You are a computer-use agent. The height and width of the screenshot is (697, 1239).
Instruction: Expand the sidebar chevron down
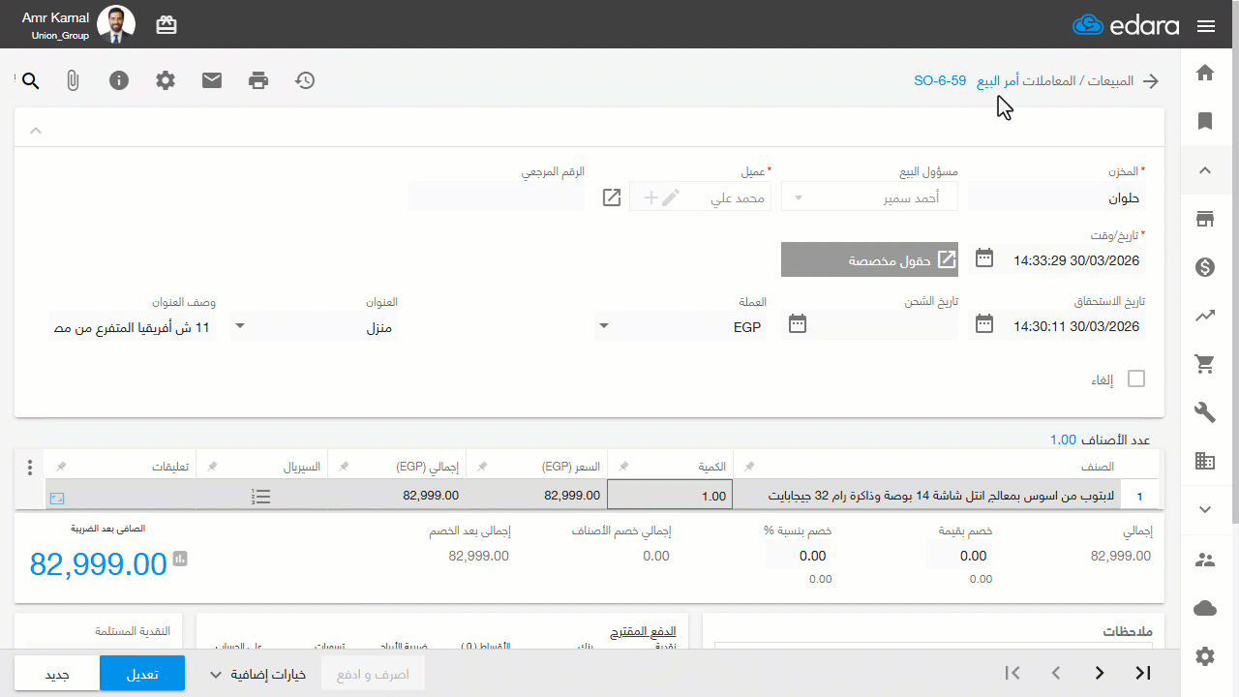click(x=1205, y=509)
